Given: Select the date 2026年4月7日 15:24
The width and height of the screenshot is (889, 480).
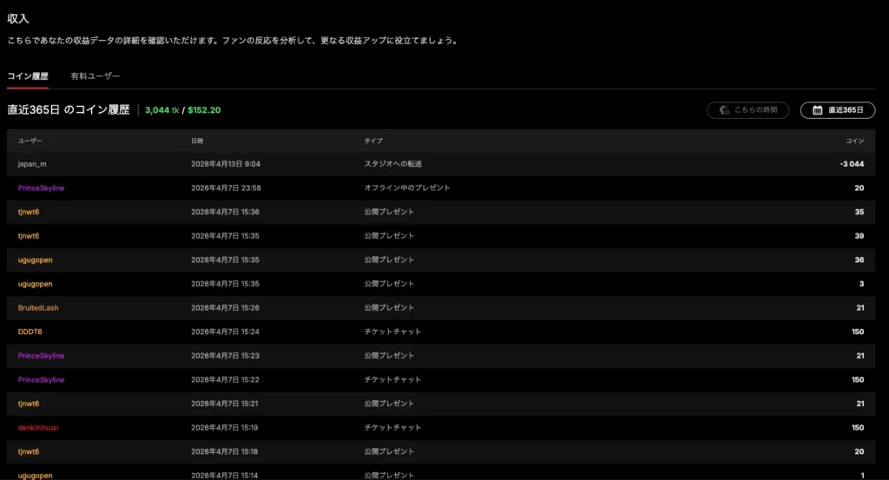Looking at the screenshot, I should click(x=225, y=332).
